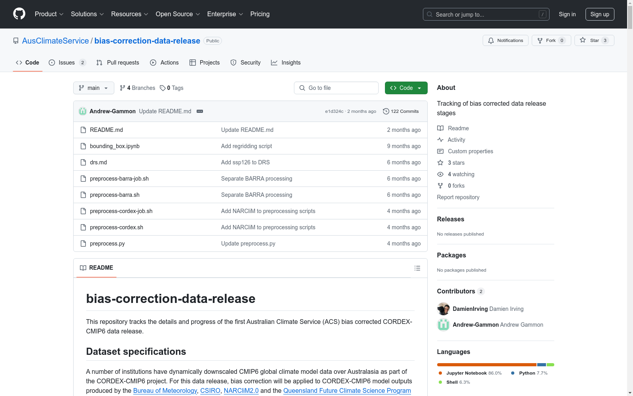Expand the Open Source menu
This screenshot has width=633, height=396.
(178, 14)
